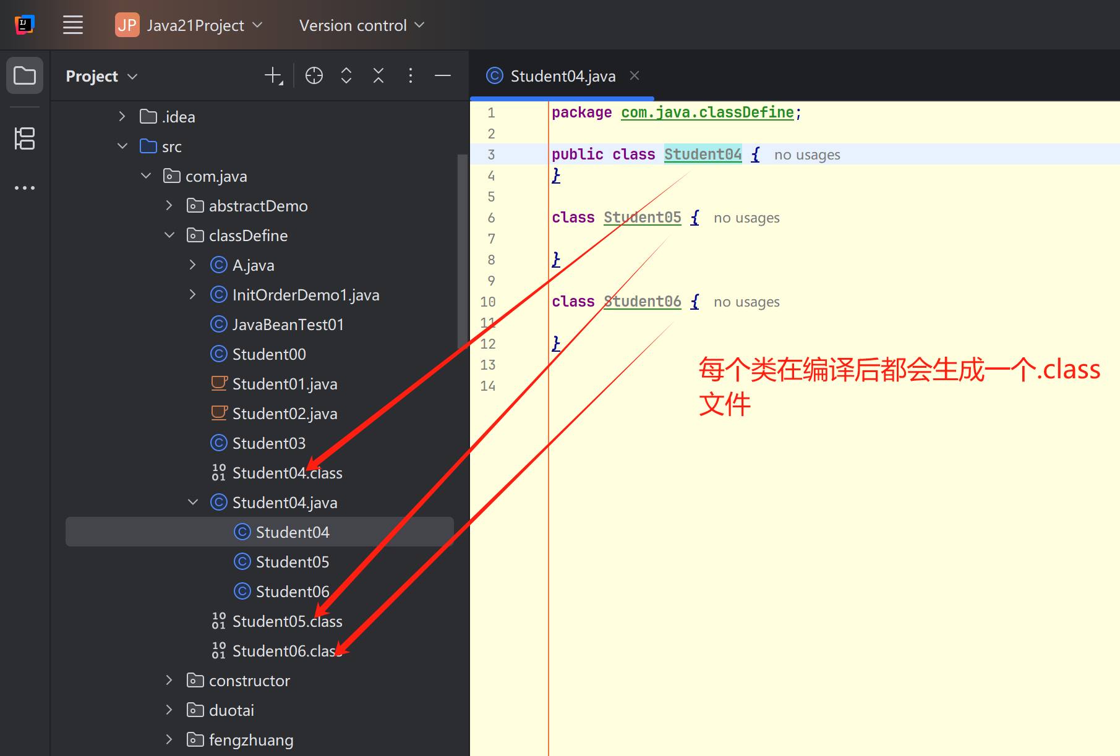
Task: Hide the Project panel with minimize icon
Action: coord(443,76)
